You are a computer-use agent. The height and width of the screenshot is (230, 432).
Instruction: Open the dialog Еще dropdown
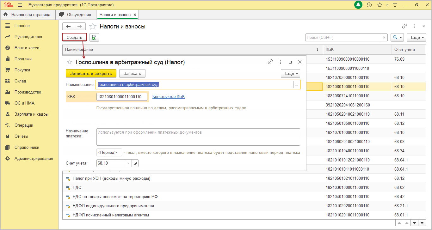[290, 73]
